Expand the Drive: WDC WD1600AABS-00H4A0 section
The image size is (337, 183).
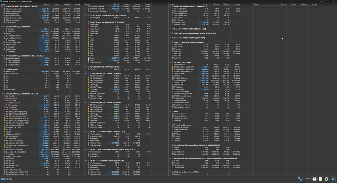tap(170, 33)
